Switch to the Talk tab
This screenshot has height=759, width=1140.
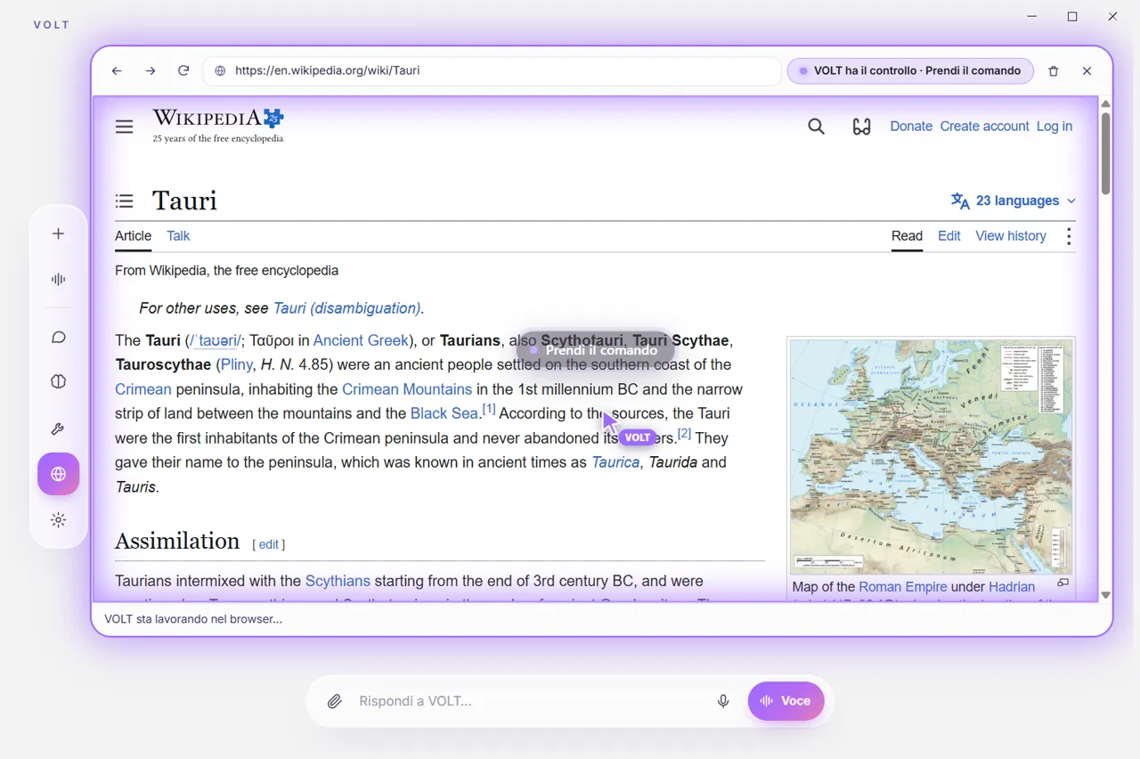[x=178, y=236]
